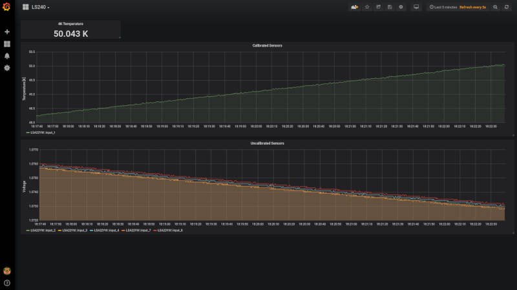Click the Share dashboard icon
This screenshot has height=290, width=517.
click(x=379, y=7)
